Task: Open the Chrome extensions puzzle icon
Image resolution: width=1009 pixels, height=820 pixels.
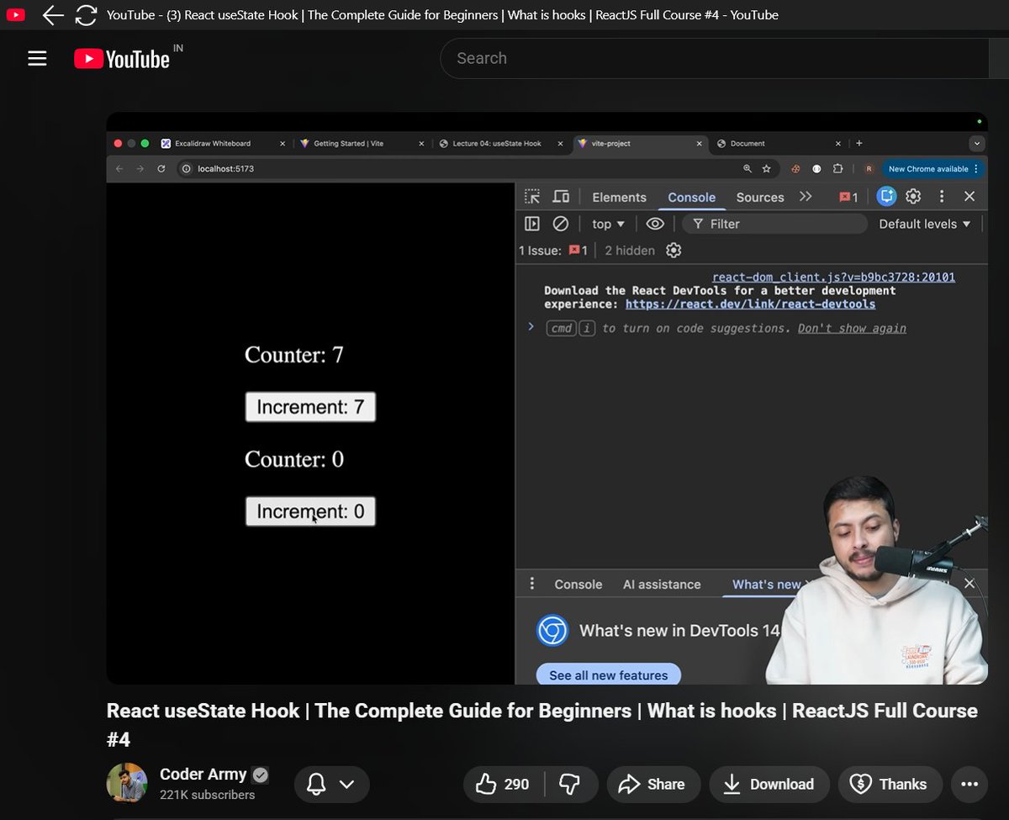Action: [x=837, y=168]
